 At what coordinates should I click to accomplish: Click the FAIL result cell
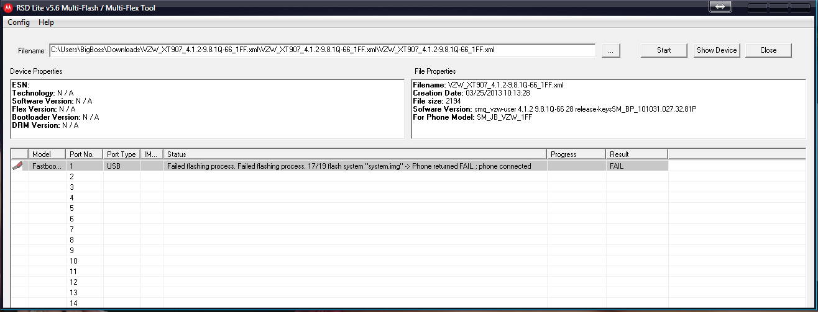(x=636, y=166)
